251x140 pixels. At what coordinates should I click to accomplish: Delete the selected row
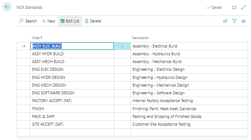93,21
